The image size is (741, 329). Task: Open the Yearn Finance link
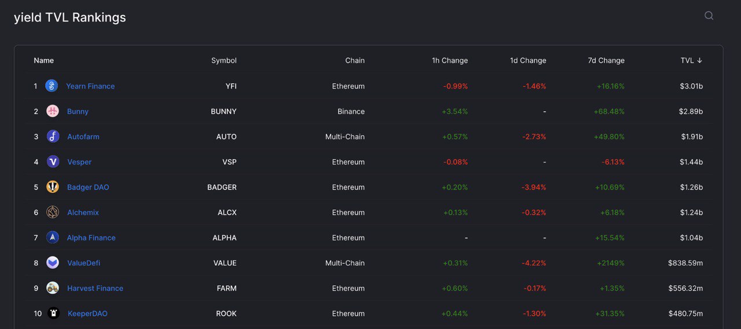(90, 86)
